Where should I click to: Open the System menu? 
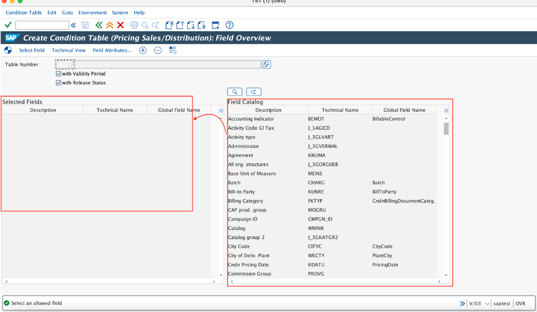(x=120, y=12)
